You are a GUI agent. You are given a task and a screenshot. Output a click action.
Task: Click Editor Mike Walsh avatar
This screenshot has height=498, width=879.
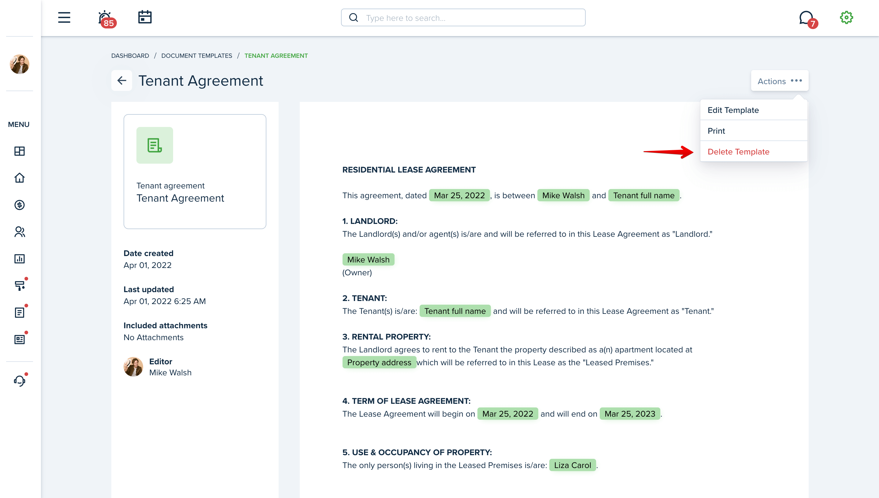(x=133, y=367)
